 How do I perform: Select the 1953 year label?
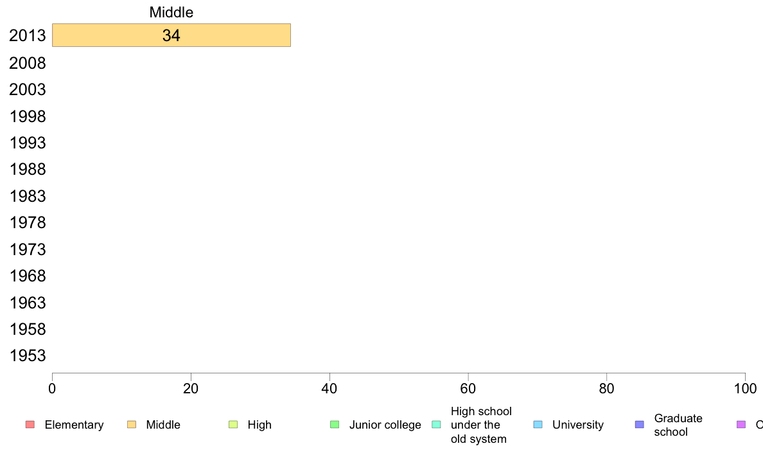[27, 355]
